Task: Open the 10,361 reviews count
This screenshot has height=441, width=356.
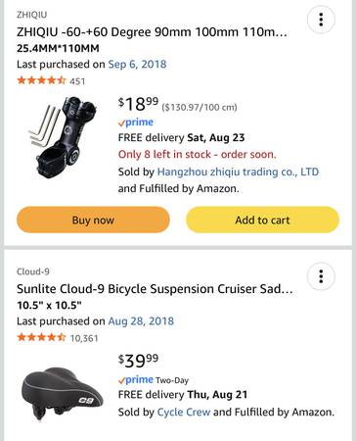Action: (x=84, y=338)
